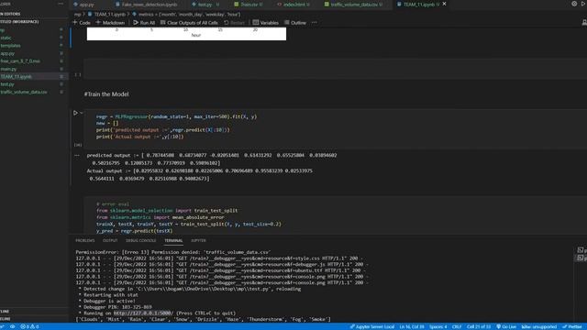This screenshot has width=587, height=330.
Task: Open Explorer more actions ellipsis
Action: click(x=61, y=4)
